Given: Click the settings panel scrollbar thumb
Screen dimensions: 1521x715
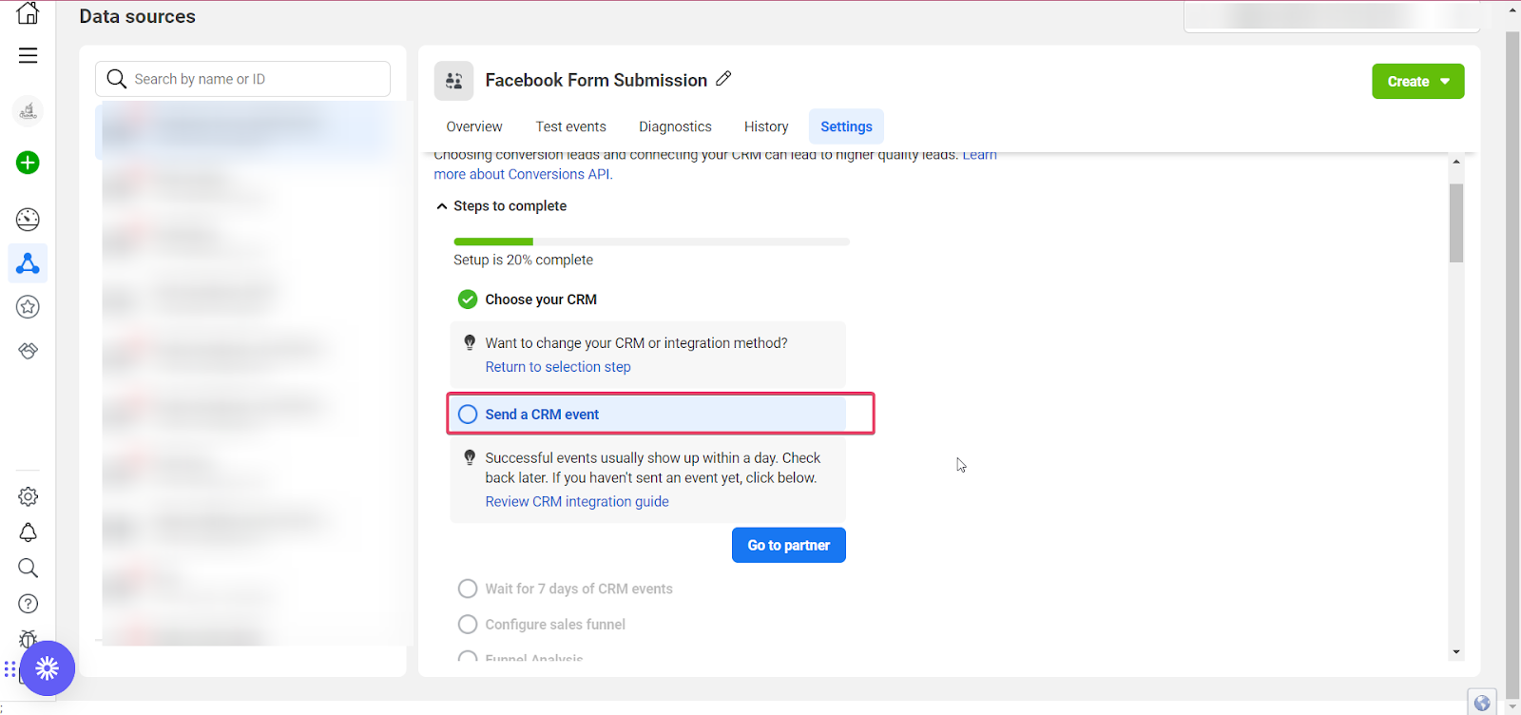Looking at the screenshot, I should tap(1456, 223).
